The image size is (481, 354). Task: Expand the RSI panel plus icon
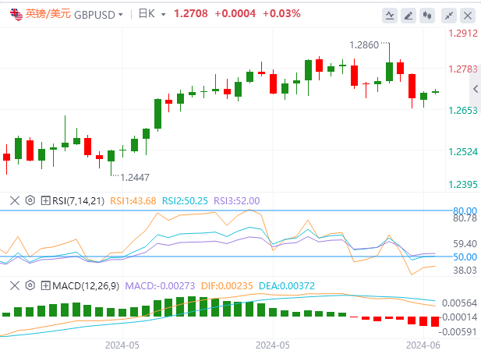[45, 200]
